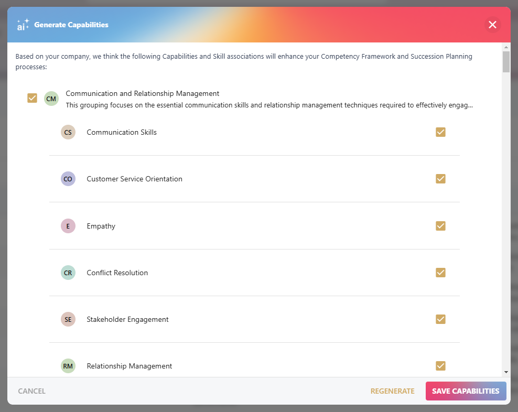Uncheck the Communication and Relationship Management group
Screen dimensions: 518x412
click(32, 98)
